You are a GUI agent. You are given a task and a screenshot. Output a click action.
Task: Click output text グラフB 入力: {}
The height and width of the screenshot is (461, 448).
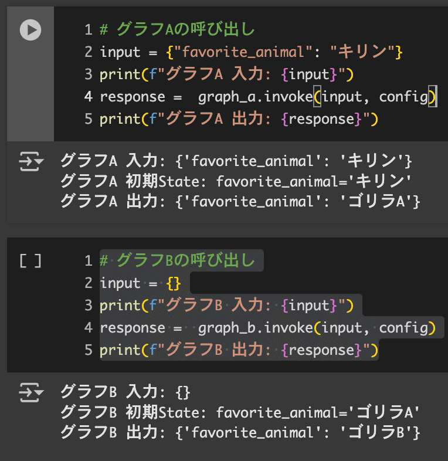tap(125, 392)
